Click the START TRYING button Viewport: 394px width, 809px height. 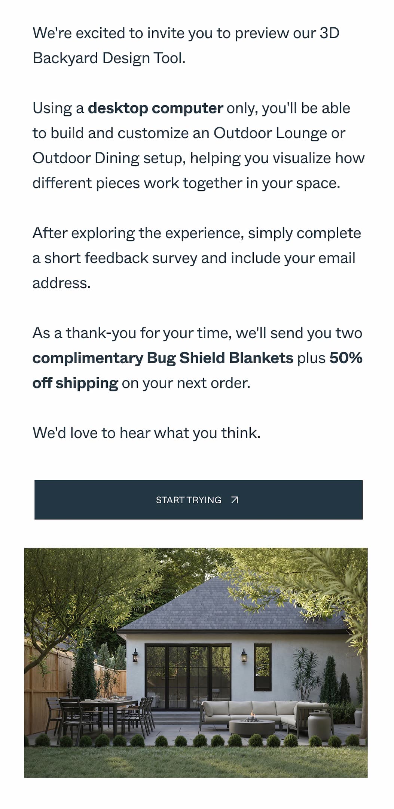(198, 500)
